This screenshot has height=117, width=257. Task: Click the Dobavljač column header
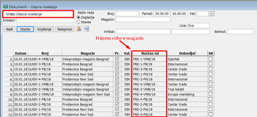point(187,53)
